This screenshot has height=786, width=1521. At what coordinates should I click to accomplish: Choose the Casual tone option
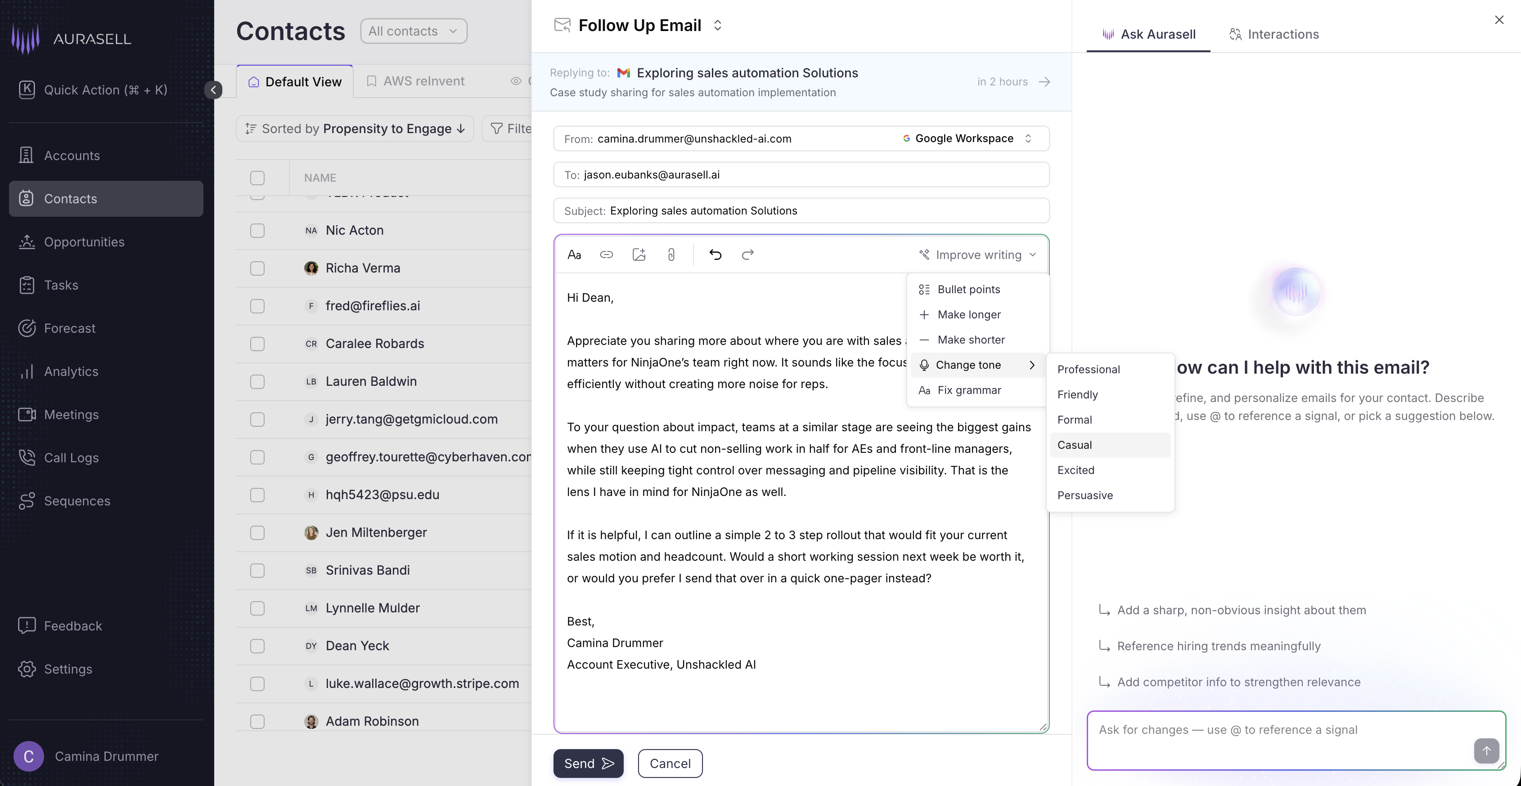point(1075,445)
